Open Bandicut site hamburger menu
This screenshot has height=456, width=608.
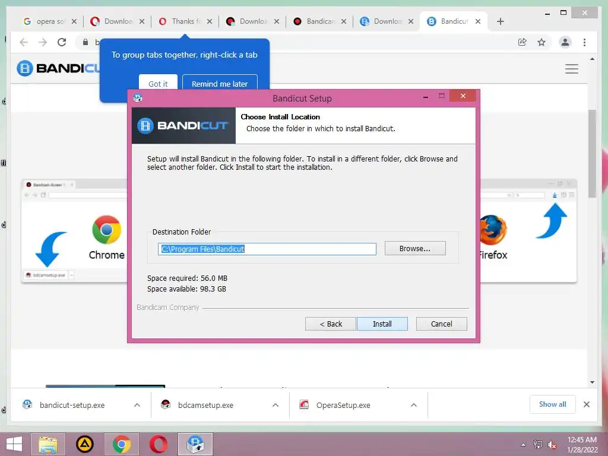572,69
